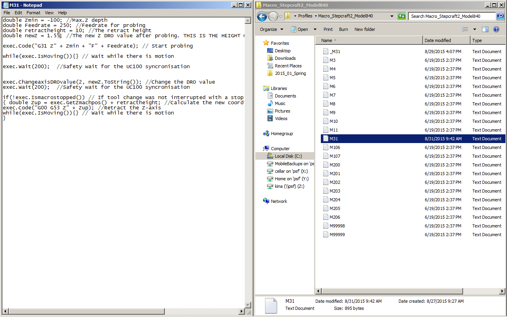Expand the Organize dropdown

coord(272,29)
